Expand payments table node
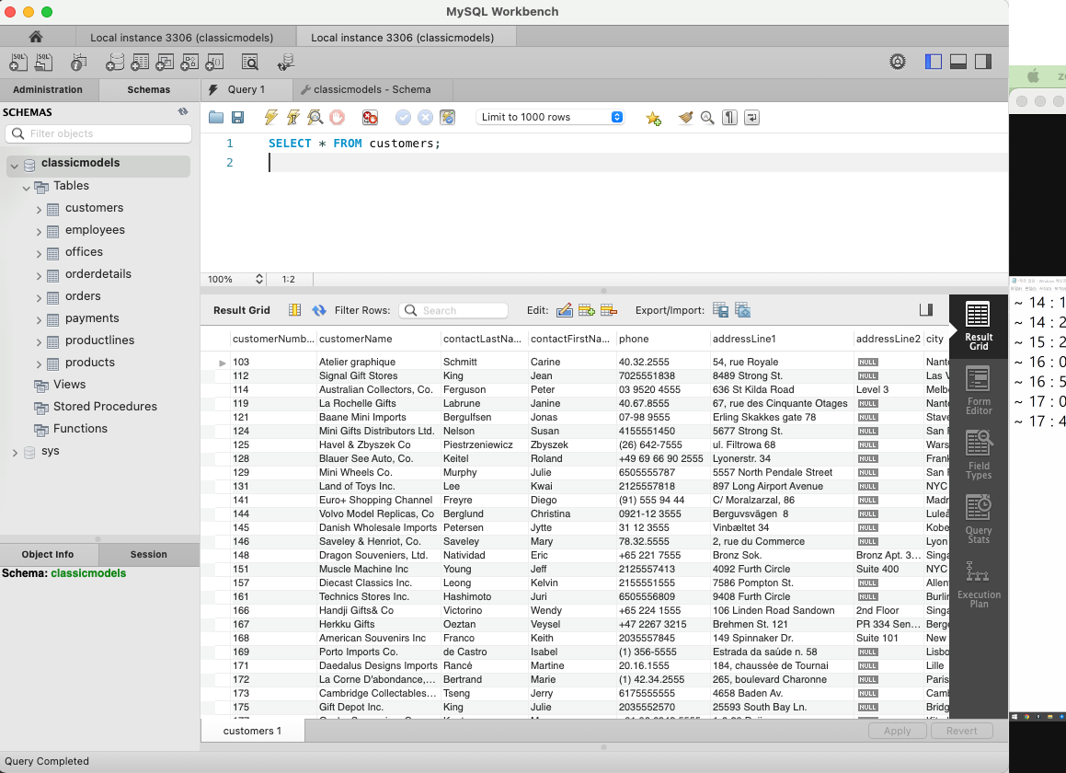 click(x=39, y=320)
